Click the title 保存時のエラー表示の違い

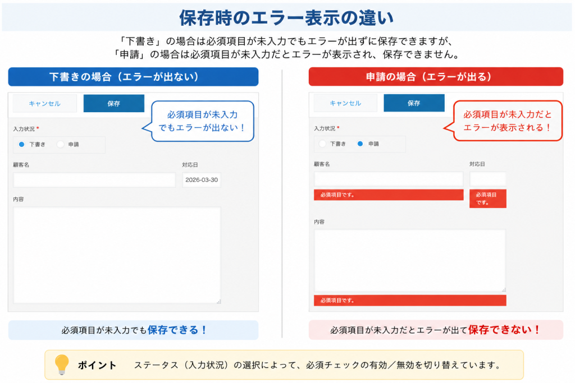click(x=286, y=17)
